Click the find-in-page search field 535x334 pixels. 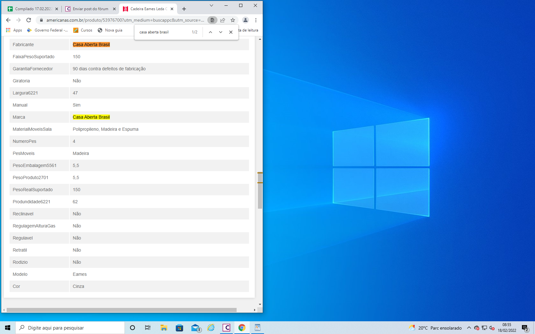coord(162,32)
